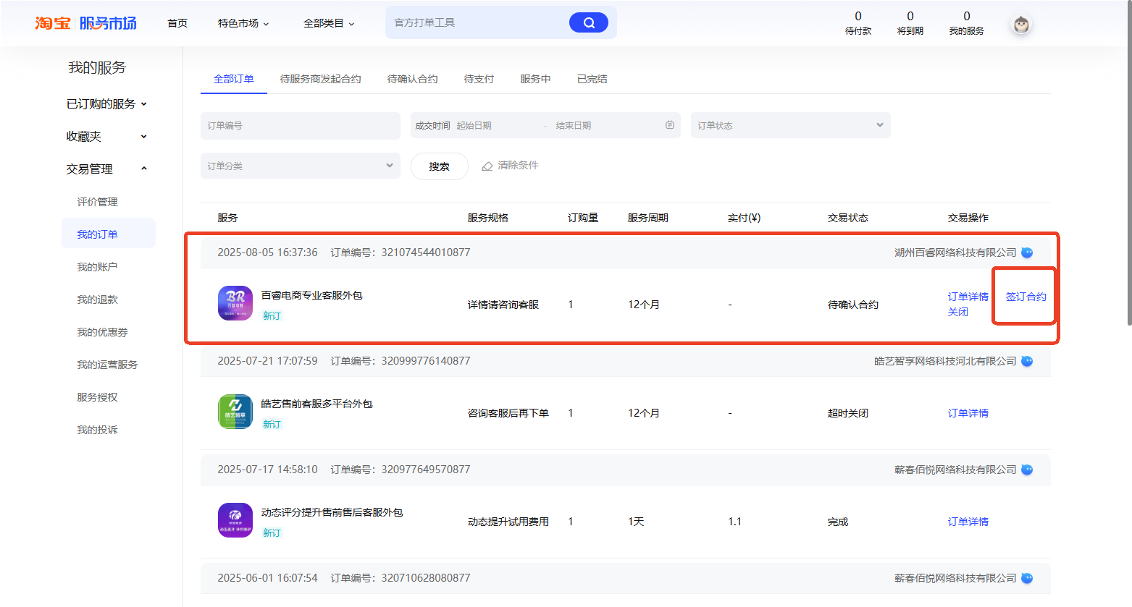
Task: Open the calendar icon next to 结束日期
Action: tap(668, 124)
